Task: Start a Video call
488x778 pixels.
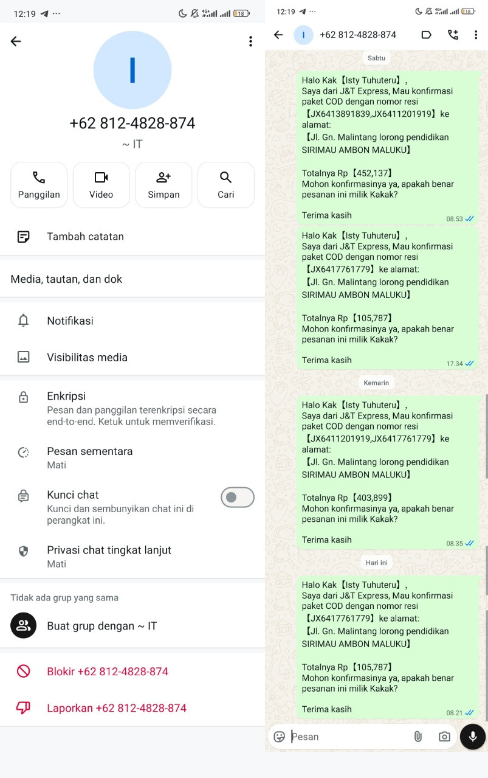Action: (101, 185)
